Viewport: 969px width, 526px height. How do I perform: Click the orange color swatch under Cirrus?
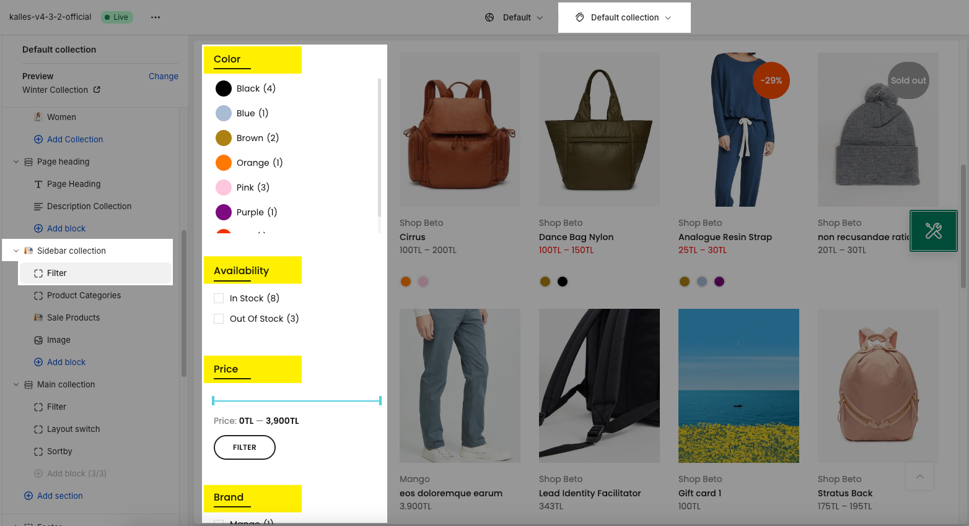point(406,282)
